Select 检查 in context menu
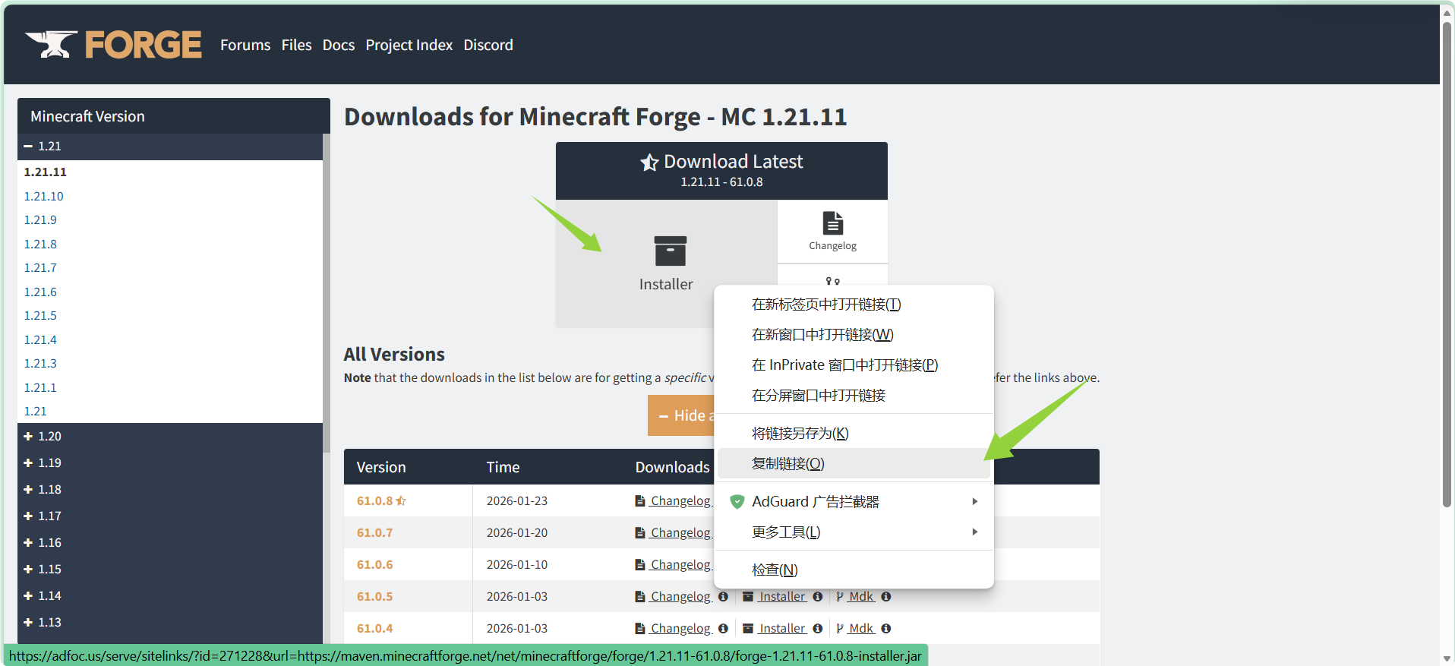The height and width of the screenshot is (666, 1455). (854, 570)
